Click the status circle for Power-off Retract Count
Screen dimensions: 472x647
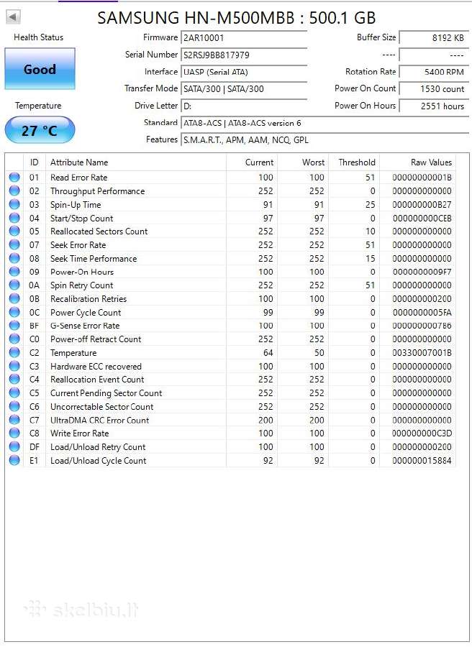[x=14, y=339]
